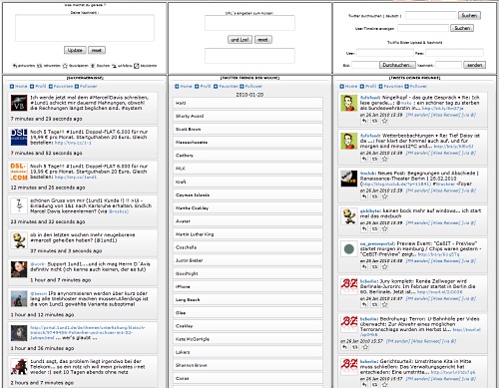The image size is (499, 388).
Task: Focus the 'Deine Nachricht' message text area
Action: coord(85,28)
